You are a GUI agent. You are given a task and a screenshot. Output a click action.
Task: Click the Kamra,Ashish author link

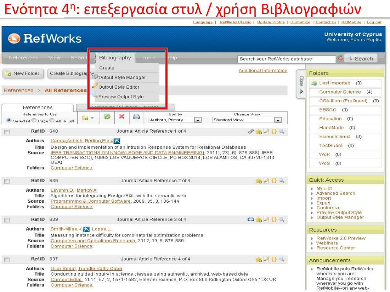click(x=66, y=141)
